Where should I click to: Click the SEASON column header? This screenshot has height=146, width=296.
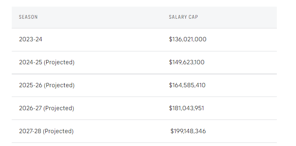[28, 17]
